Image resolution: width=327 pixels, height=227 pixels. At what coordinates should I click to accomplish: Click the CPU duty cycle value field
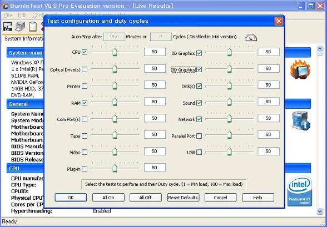click(x=155, y=52)
